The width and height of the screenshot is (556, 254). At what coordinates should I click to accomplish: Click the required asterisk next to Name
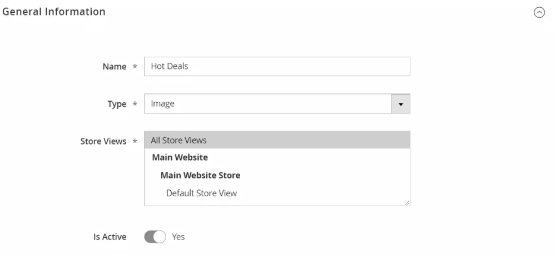[135, 67]
